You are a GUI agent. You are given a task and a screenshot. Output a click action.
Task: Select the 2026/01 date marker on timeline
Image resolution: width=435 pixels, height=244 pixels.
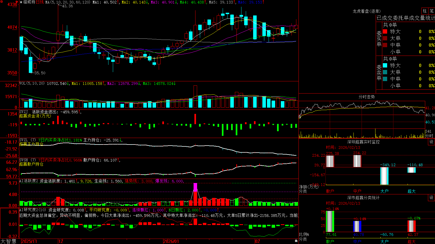coord(171,241)
